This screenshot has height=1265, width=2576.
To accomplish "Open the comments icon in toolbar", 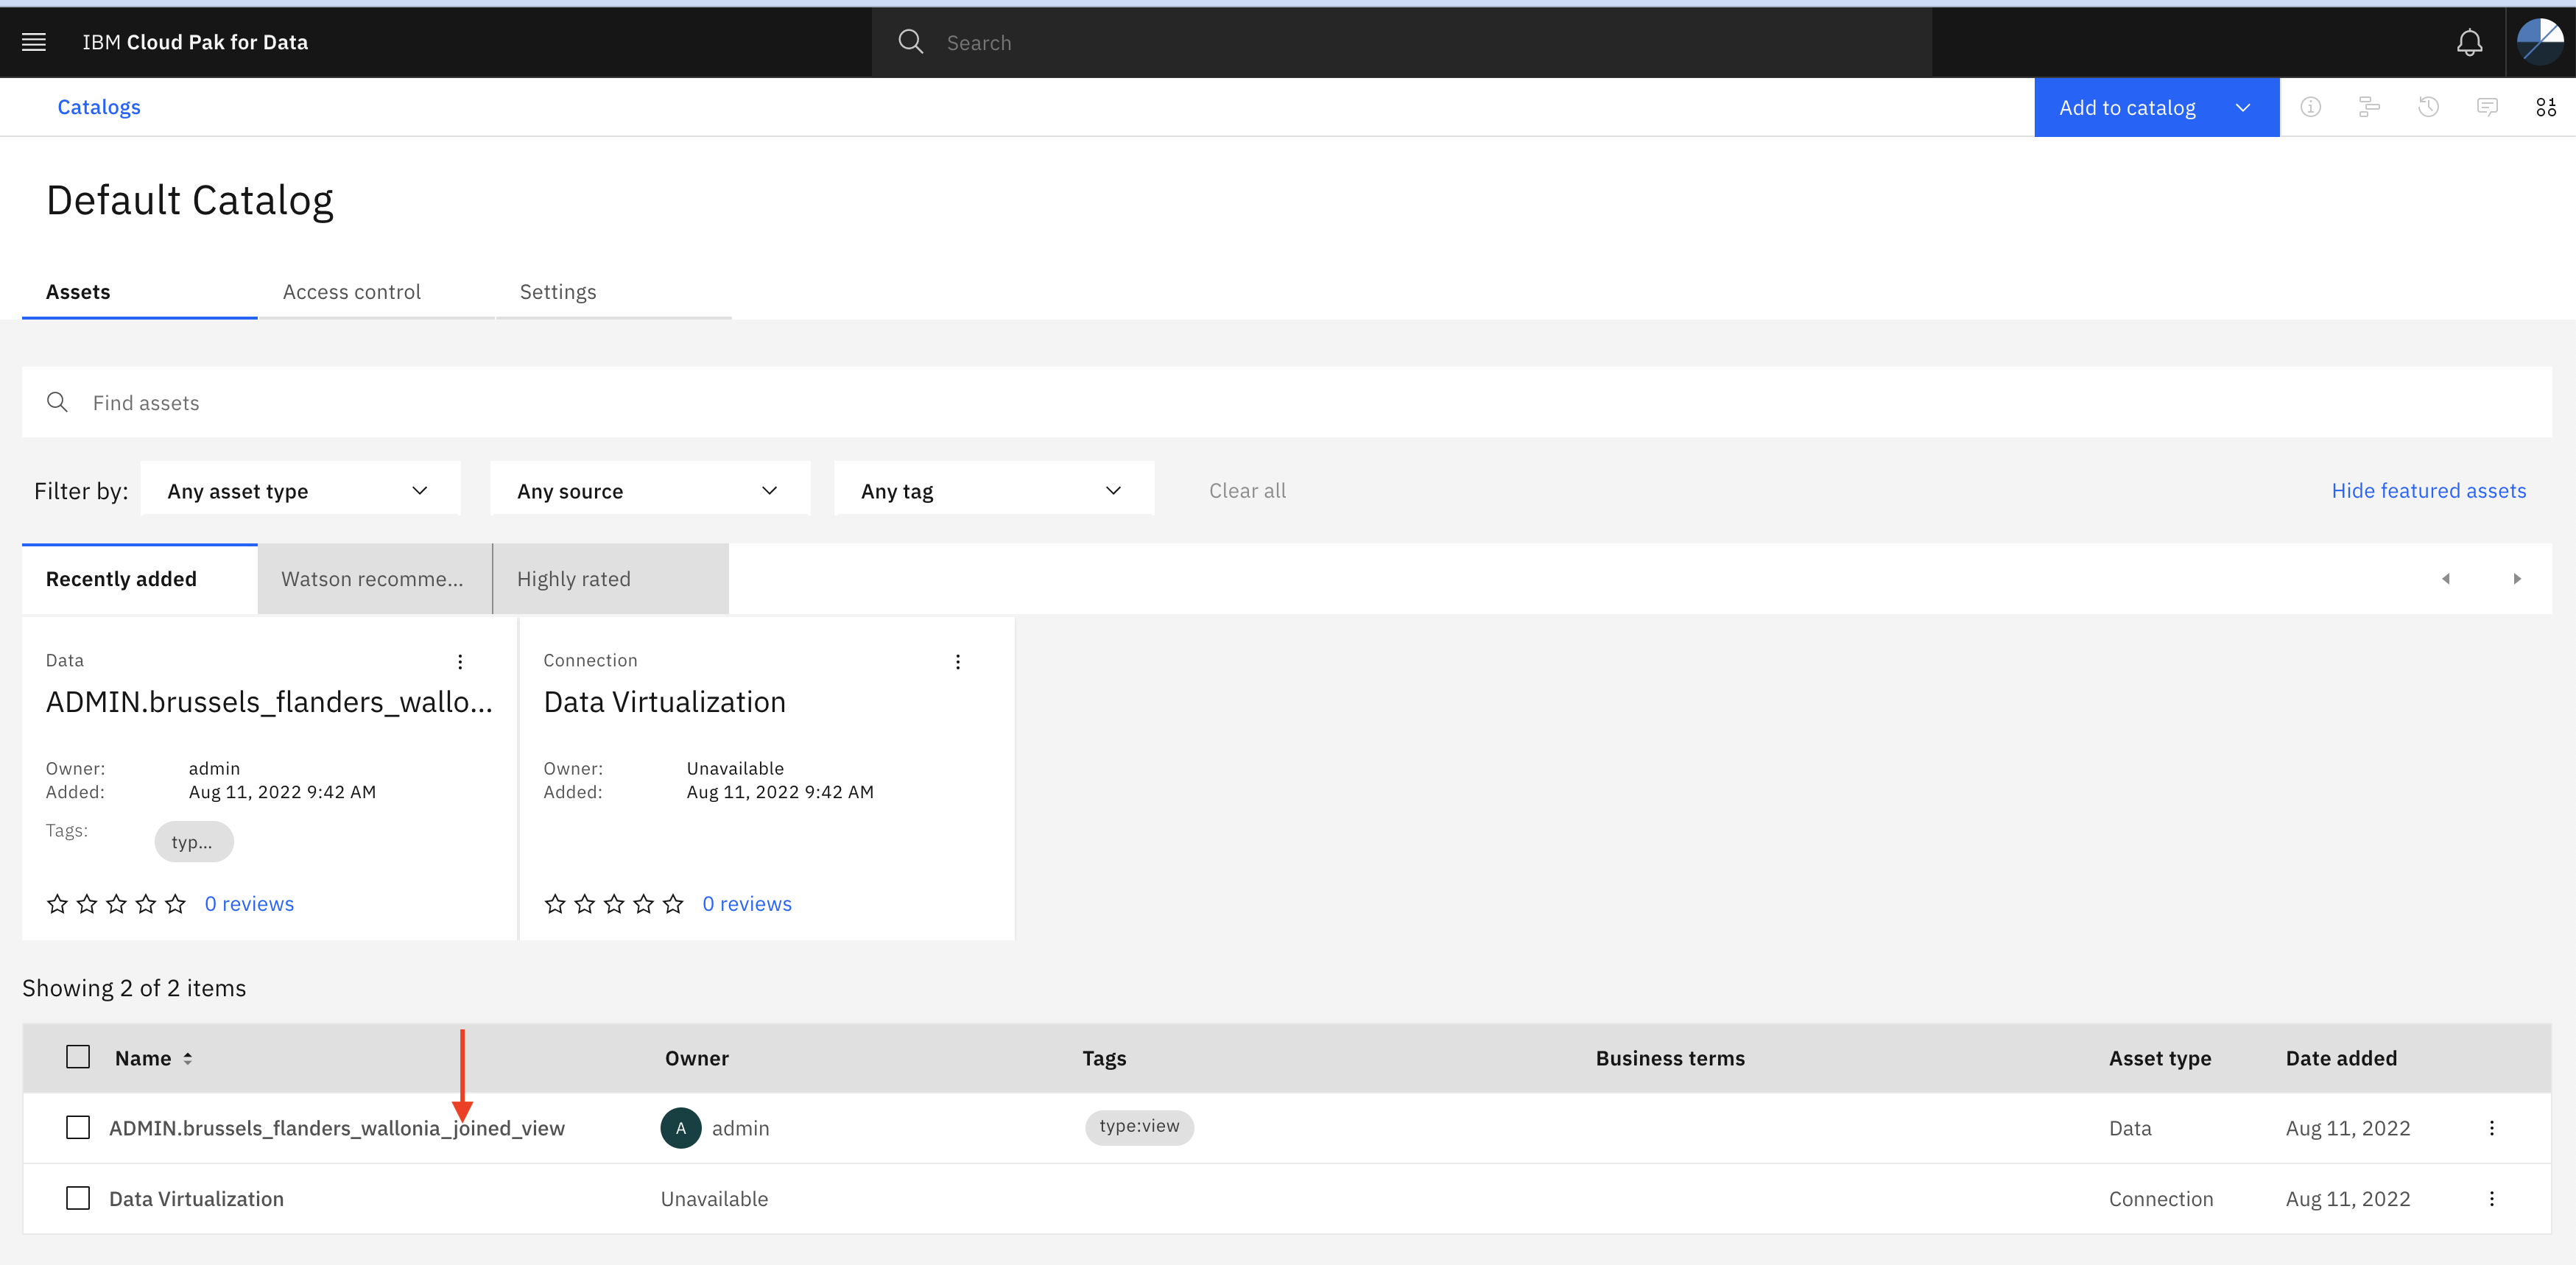I will (2487, 107).
